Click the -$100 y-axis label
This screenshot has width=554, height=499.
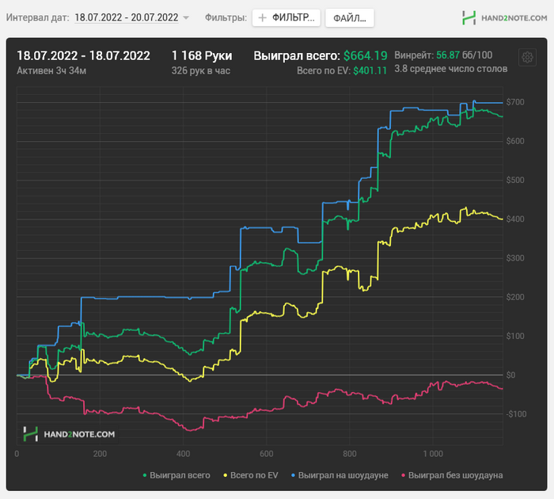tap(516, 414)
